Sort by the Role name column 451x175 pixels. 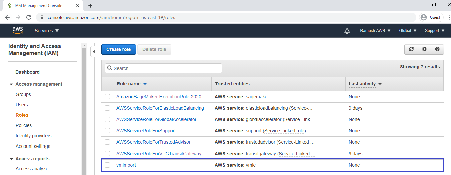click(131, 84)
